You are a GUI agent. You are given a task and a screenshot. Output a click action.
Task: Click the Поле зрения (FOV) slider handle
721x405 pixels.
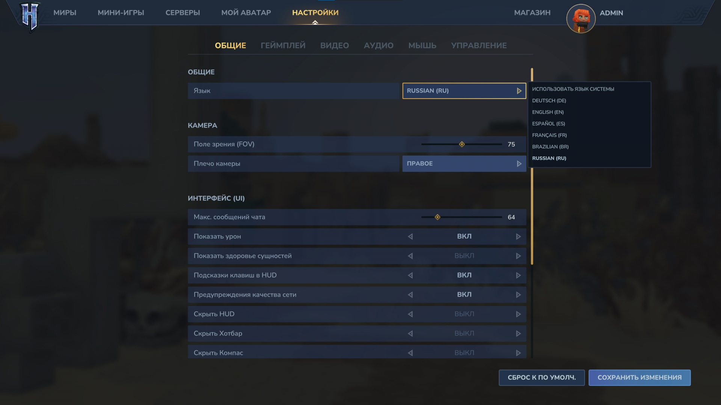pos(462,144)
